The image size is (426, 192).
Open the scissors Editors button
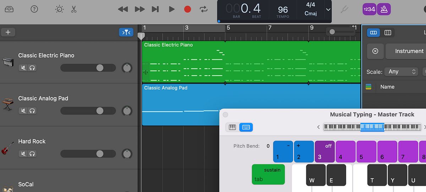pyautogui.click(x=74, y=9)
